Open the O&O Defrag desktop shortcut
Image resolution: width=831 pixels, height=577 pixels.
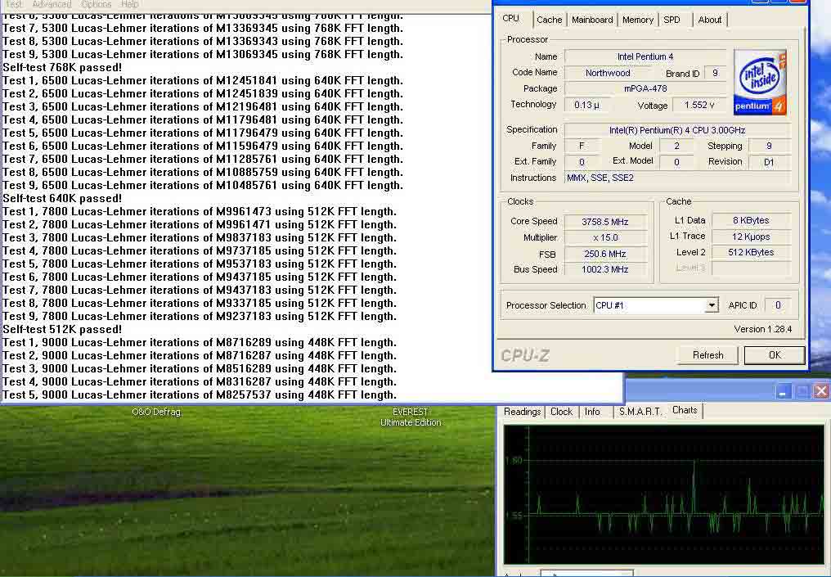[x=155, y=412]
